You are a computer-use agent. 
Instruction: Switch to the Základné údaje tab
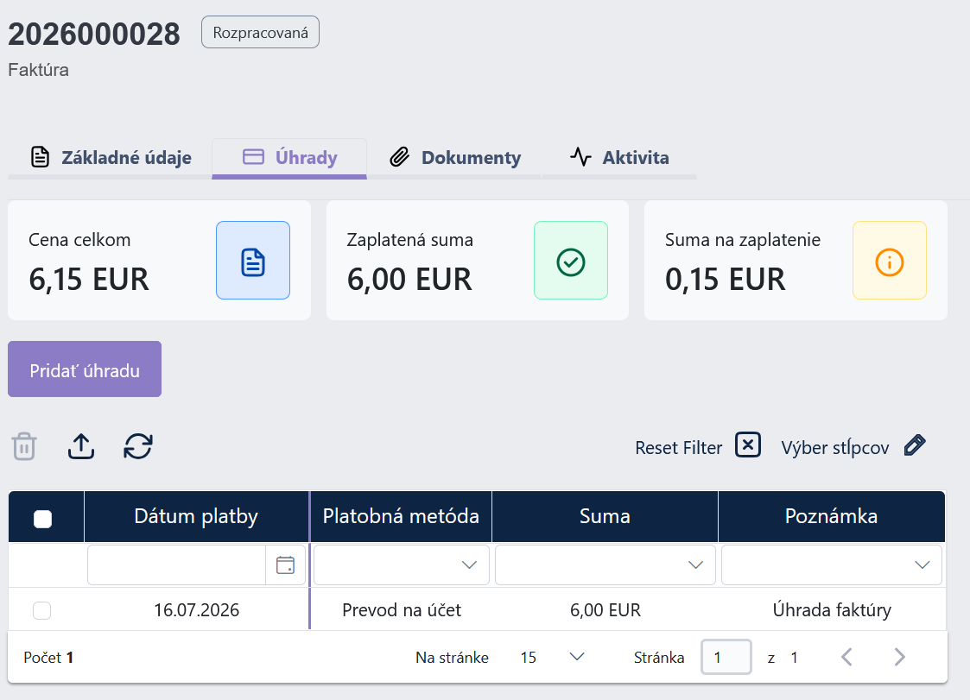110,158
